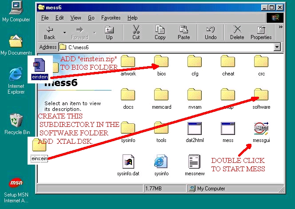Click the Setup MSN Internet Access icon
Viewport: 295px width, 209px height.
pos(16,190)
